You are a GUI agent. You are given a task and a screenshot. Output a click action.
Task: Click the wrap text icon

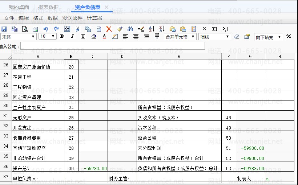click(157, 36)
